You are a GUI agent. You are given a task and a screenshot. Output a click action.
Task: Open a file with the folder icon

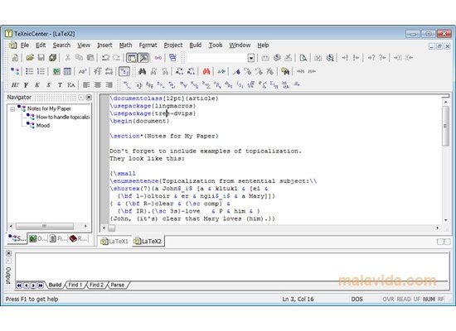(x=30, y=58)
